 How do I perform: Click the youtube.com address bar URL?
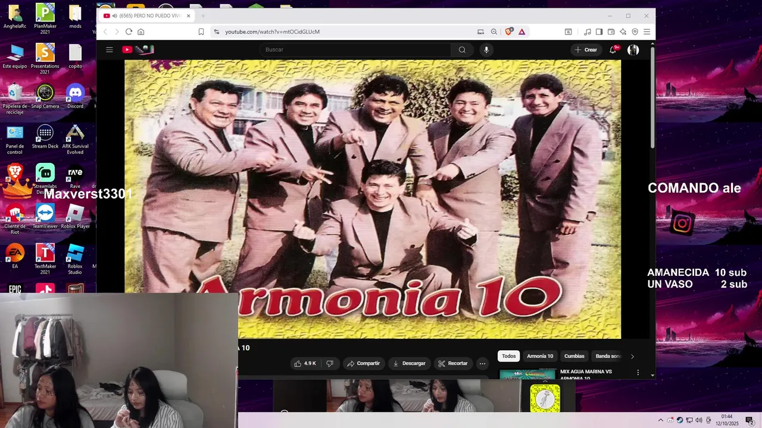pyautogui.click(x=273, y=32)
